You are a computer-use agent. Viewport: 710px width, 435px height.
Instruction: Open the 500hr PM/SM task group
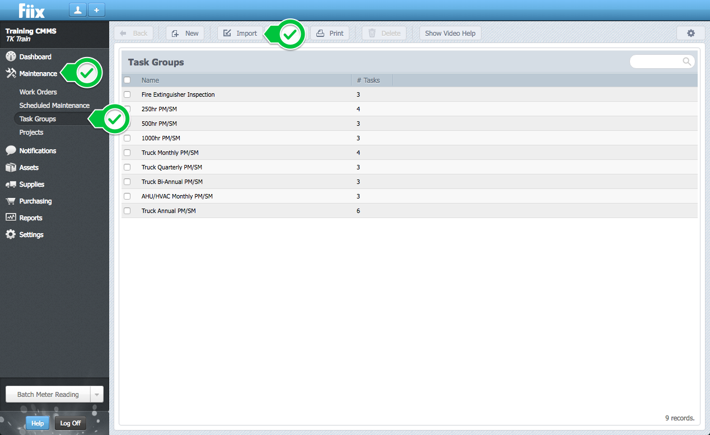click(159, 124)
